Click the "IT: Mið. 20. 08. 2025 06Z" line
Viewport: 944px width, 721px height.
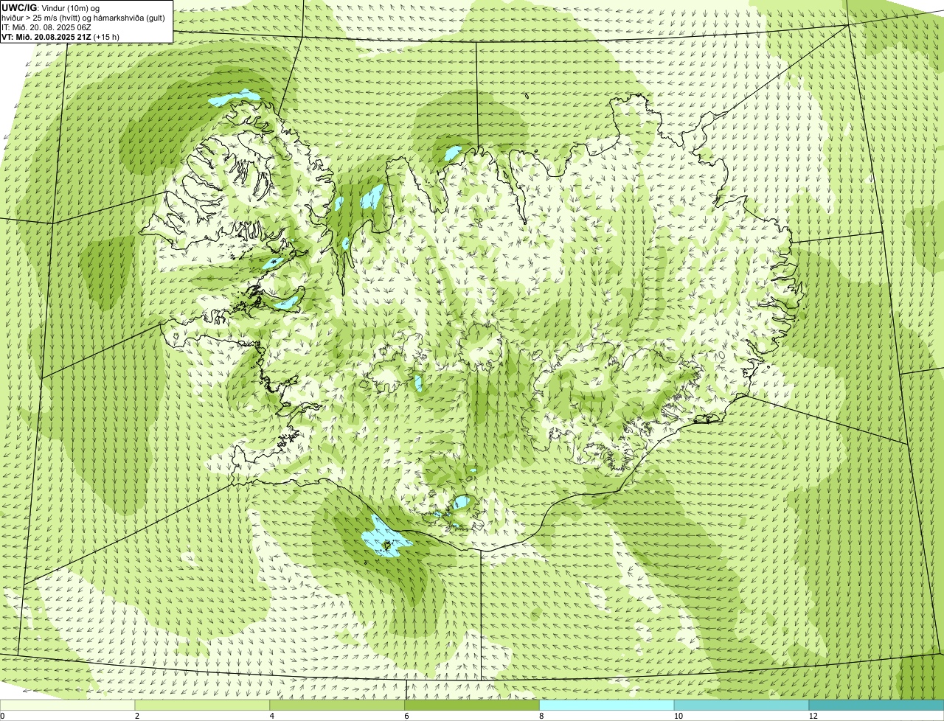coord(46,27)
